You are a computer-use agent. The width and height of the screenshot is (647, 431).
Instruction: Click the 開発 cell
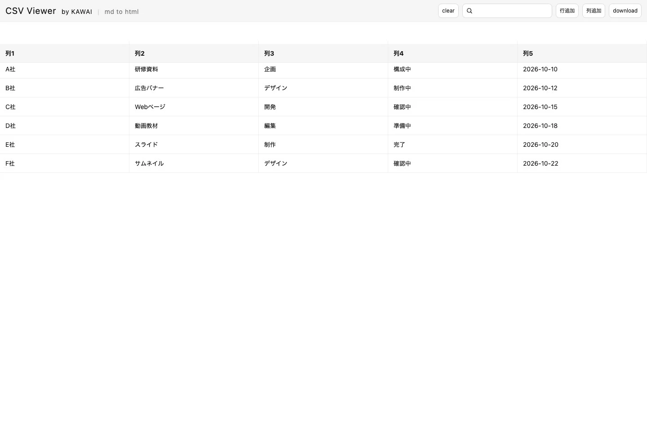click(323, 107)
